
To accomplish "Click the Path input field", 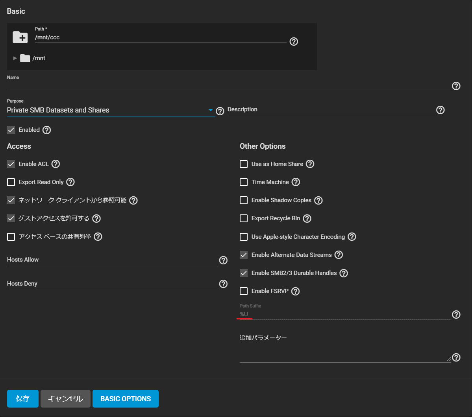I will coord(161,38).
